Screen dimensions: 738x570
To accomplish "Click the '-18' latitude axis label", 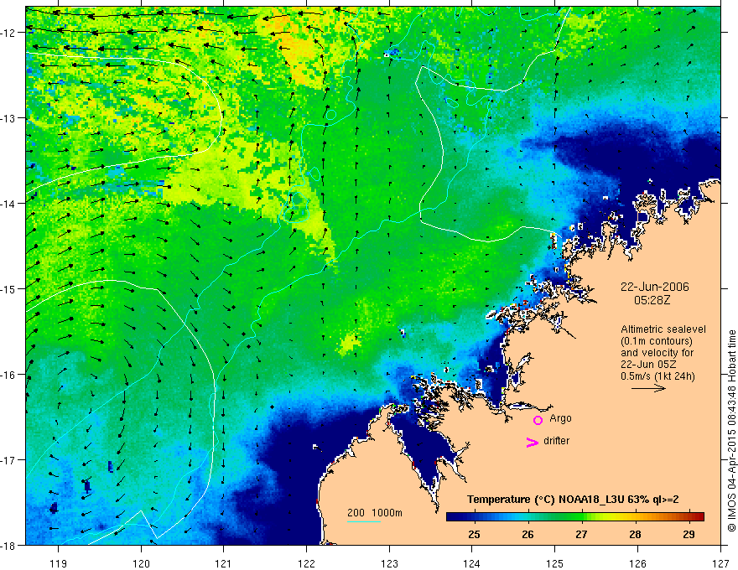I will point(8,545).
